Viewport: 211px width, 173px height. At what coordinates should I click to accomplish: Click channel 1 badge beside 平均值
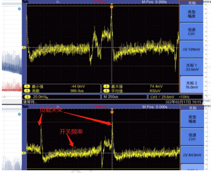pos(106,91)
